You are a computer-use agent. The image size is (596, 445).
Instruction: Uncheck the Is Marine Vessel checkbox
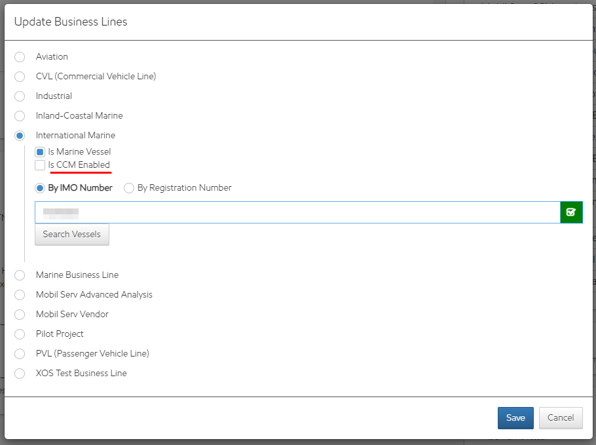(39, 151)
